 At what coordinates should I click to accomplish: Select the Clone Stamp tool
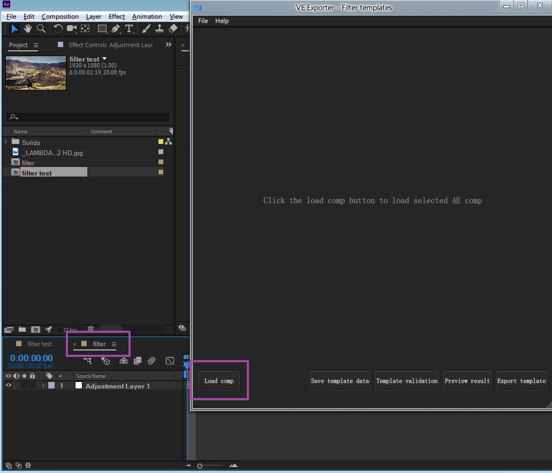160,28
